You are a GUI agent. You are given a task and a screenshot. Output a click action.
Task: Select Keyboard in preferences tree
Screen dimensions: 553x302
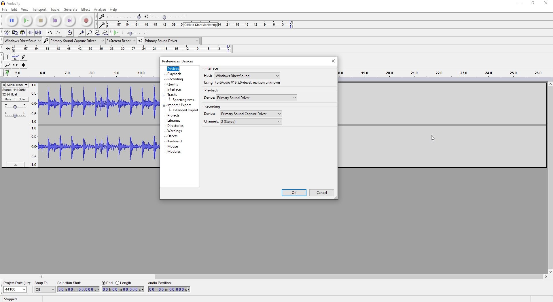coord(175,141)
